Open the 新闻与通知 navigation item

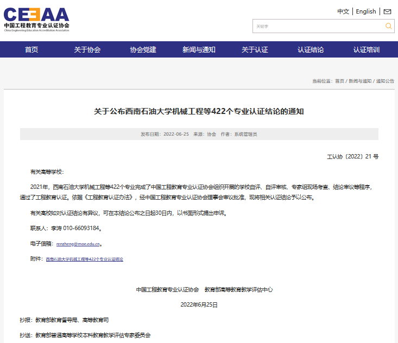pos(199,49)
